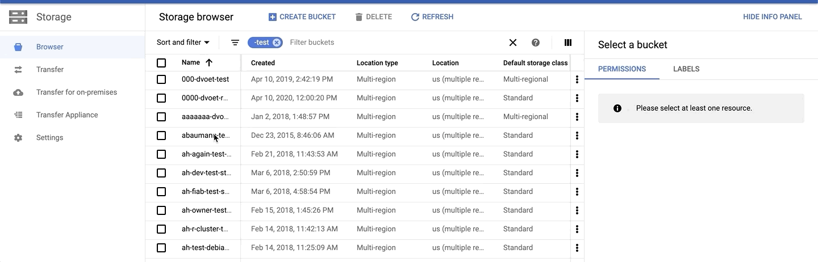818x262 pixels.
Task: Click the Browser bucket icon
Action: click(18, 47)
